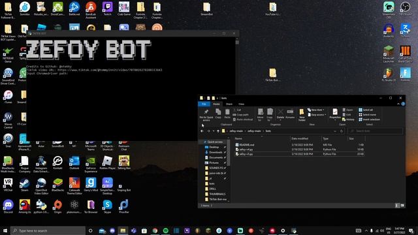Open the OBS Studio desktop shortcut

(405, 8)
